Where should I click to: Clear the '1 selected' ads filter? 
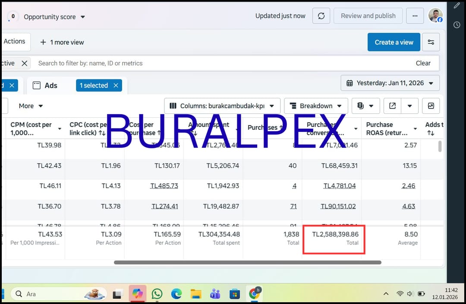(x=116, y=85)
